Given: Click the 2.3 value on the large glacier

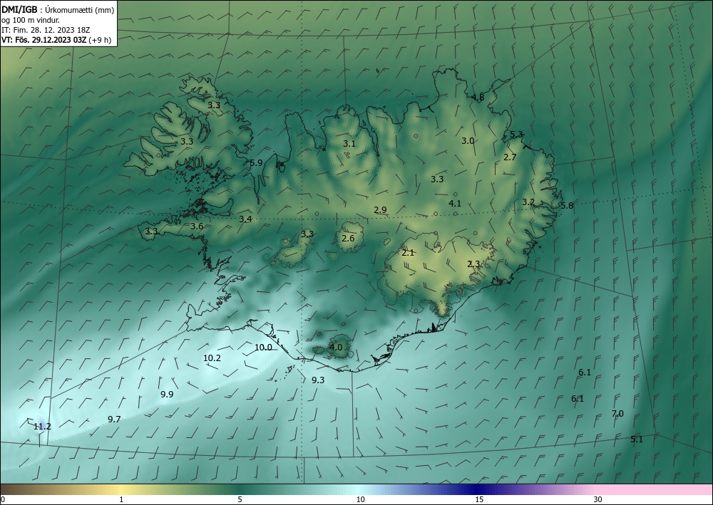Looking at the screenshot, I should tap(474, 264).
